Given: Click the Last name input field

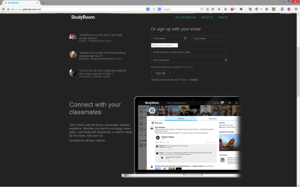Looking at the screenshot, I should click(209, 38).
